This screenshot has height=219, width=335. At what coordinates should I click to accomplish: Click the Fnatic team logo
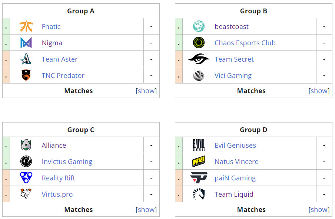coord(26,26)
